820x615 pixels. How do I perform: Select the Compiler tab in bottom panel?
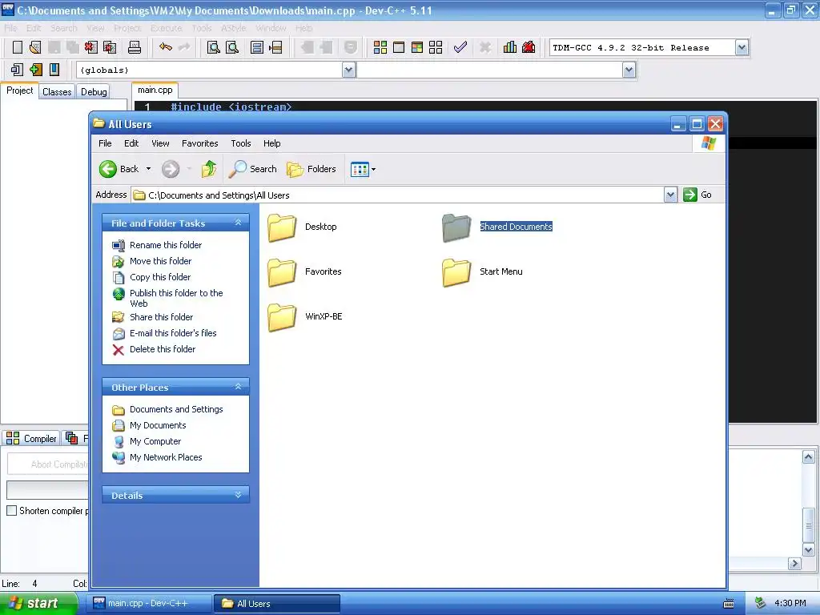click(32, 438)
